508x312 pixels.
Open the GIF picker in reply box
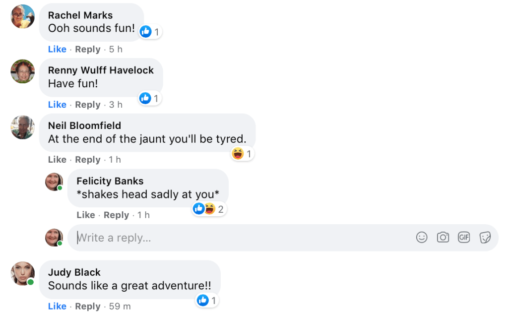click(x=464, y=238)
